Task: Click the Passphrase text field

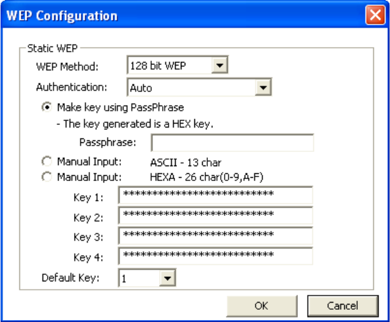Action: click(x=232, y=142)
